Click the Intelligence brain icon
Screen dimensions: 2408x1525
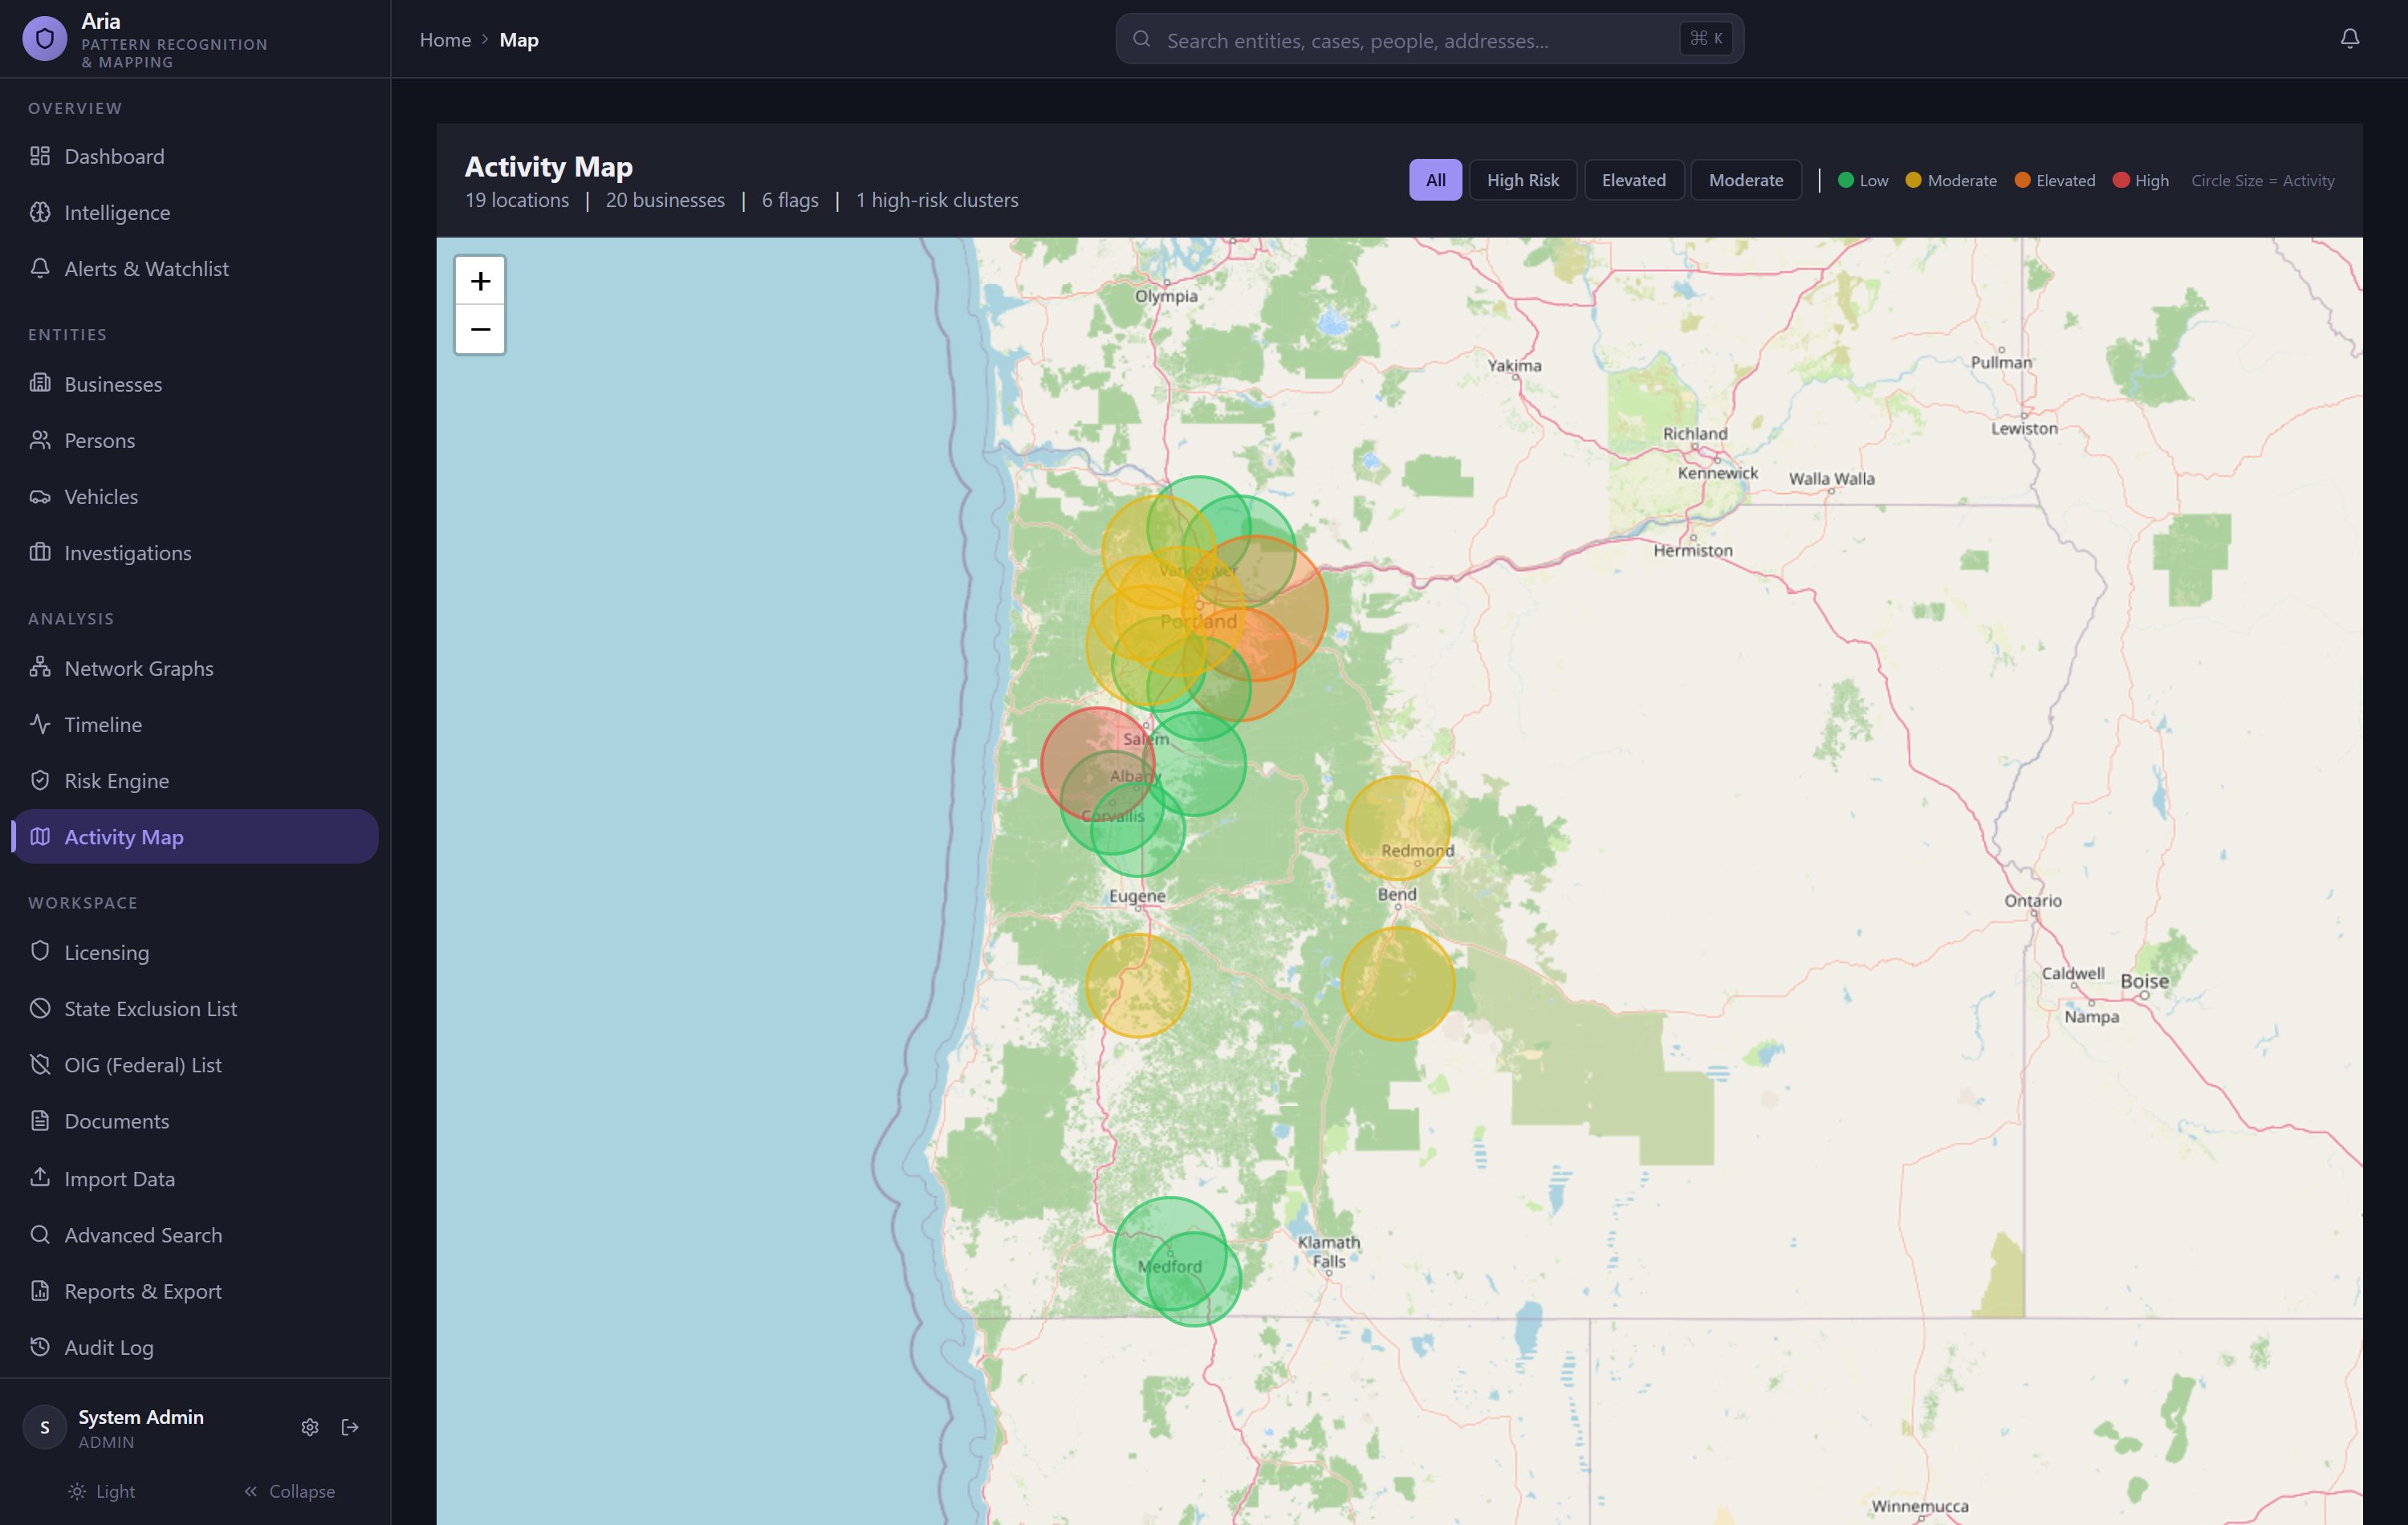(x=40, y=212)
